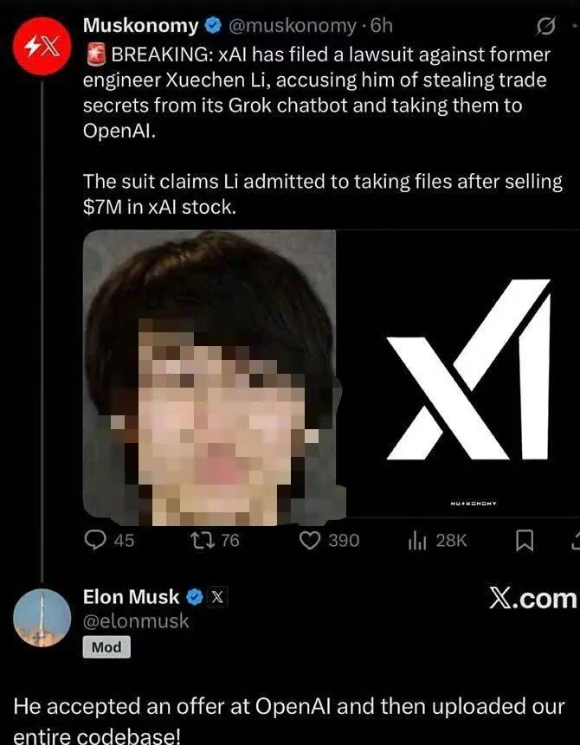
Task: Click the Muskonomy display name
Action: pyautogui.click(x=140, y=26)
